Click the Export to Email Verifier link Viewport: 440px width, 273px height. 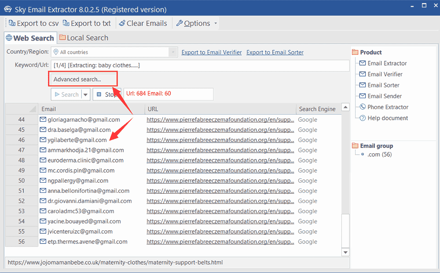212,52
